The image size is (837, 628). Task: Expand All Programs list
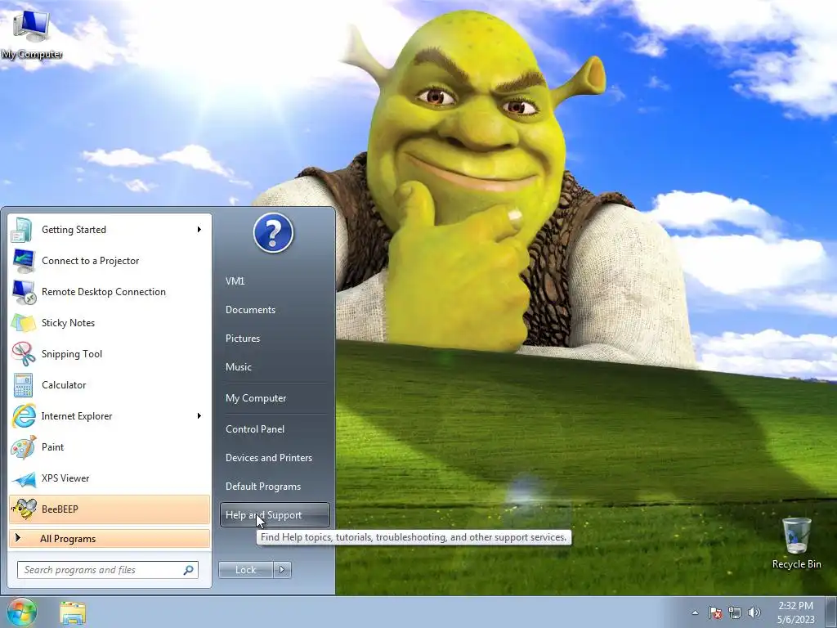[110, 539]
